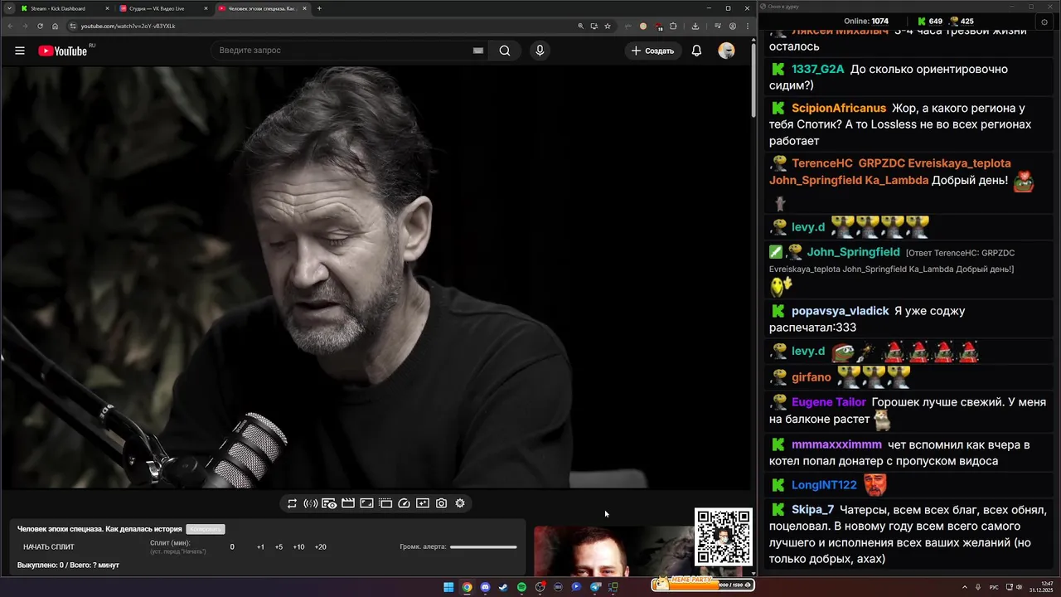Click the eye overlay icon in player toolbar
The width and height of the screenshot is (1061, 597).
[329, 503]
